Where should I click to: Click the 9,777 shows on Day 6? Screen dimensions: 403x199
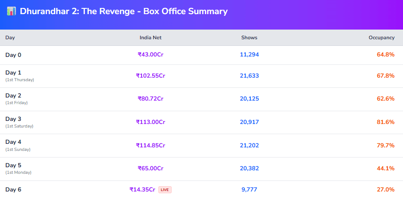tap(249, 190)
